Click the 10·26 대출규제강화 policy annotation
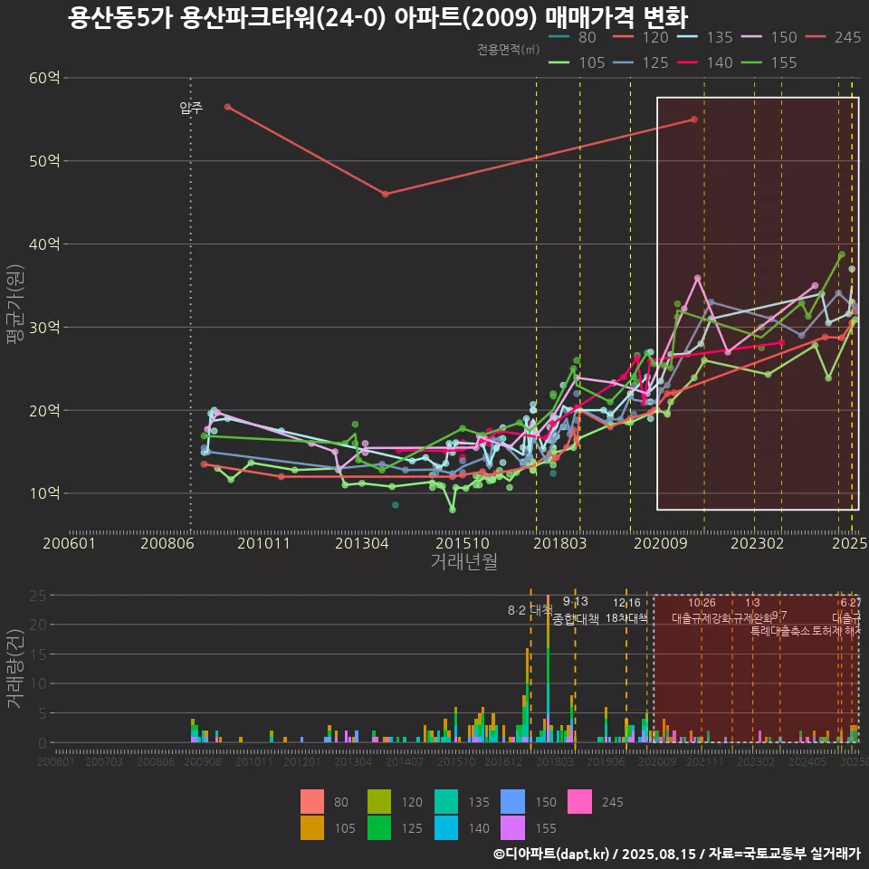This screenshot has height=869, width=869. (702, 610)
